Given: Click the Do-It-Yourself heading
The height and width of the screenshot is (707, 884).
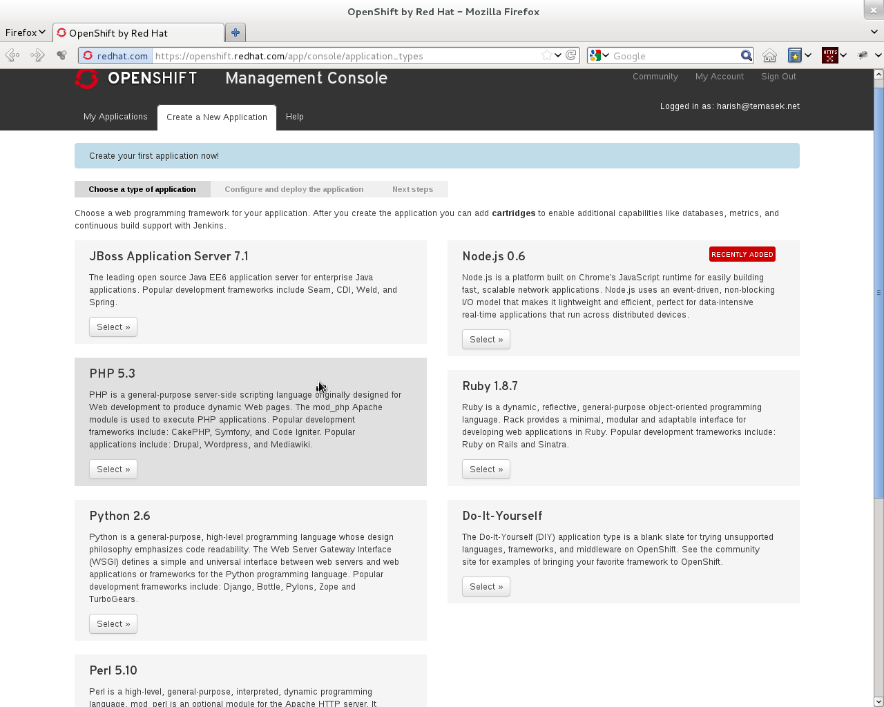Looking at the screenshot, I should [502, 516].
